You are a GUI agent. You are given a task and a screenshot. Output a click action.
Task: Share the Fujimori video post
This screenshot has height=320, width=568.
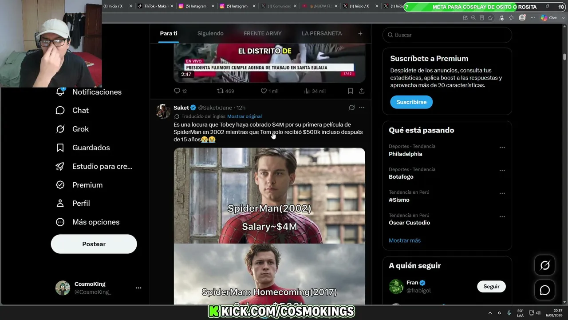pos(362,91)
